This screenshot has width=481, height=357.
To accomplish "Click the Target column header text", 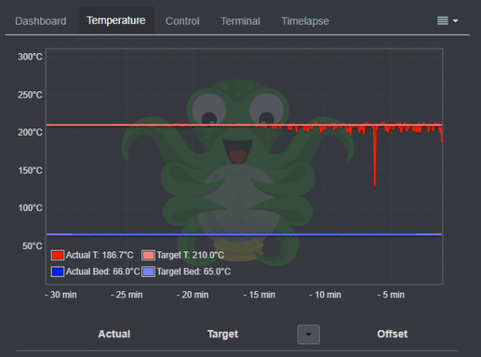I will click(223, 334).
